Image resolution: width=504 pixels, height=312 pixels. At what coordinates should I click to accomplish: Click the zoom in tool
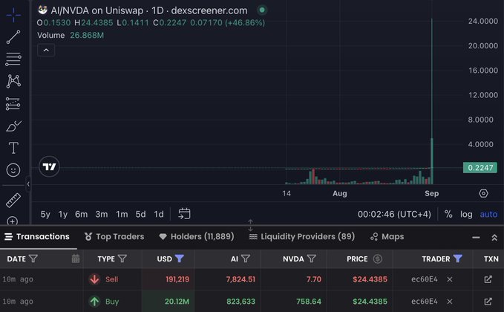click(12, 221)
